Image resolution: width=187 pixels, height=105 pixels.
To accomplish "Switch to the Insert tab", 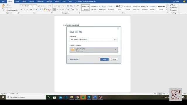I will tap(17, 1).
